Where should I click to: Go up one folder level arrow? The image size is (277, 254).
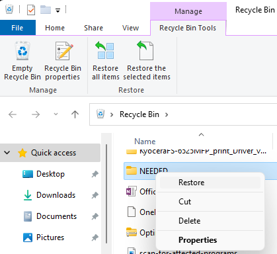pyautogui.click(x=75, y=114)
